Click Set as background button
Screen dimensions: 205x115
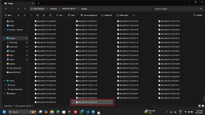click(x=89, y=15)
